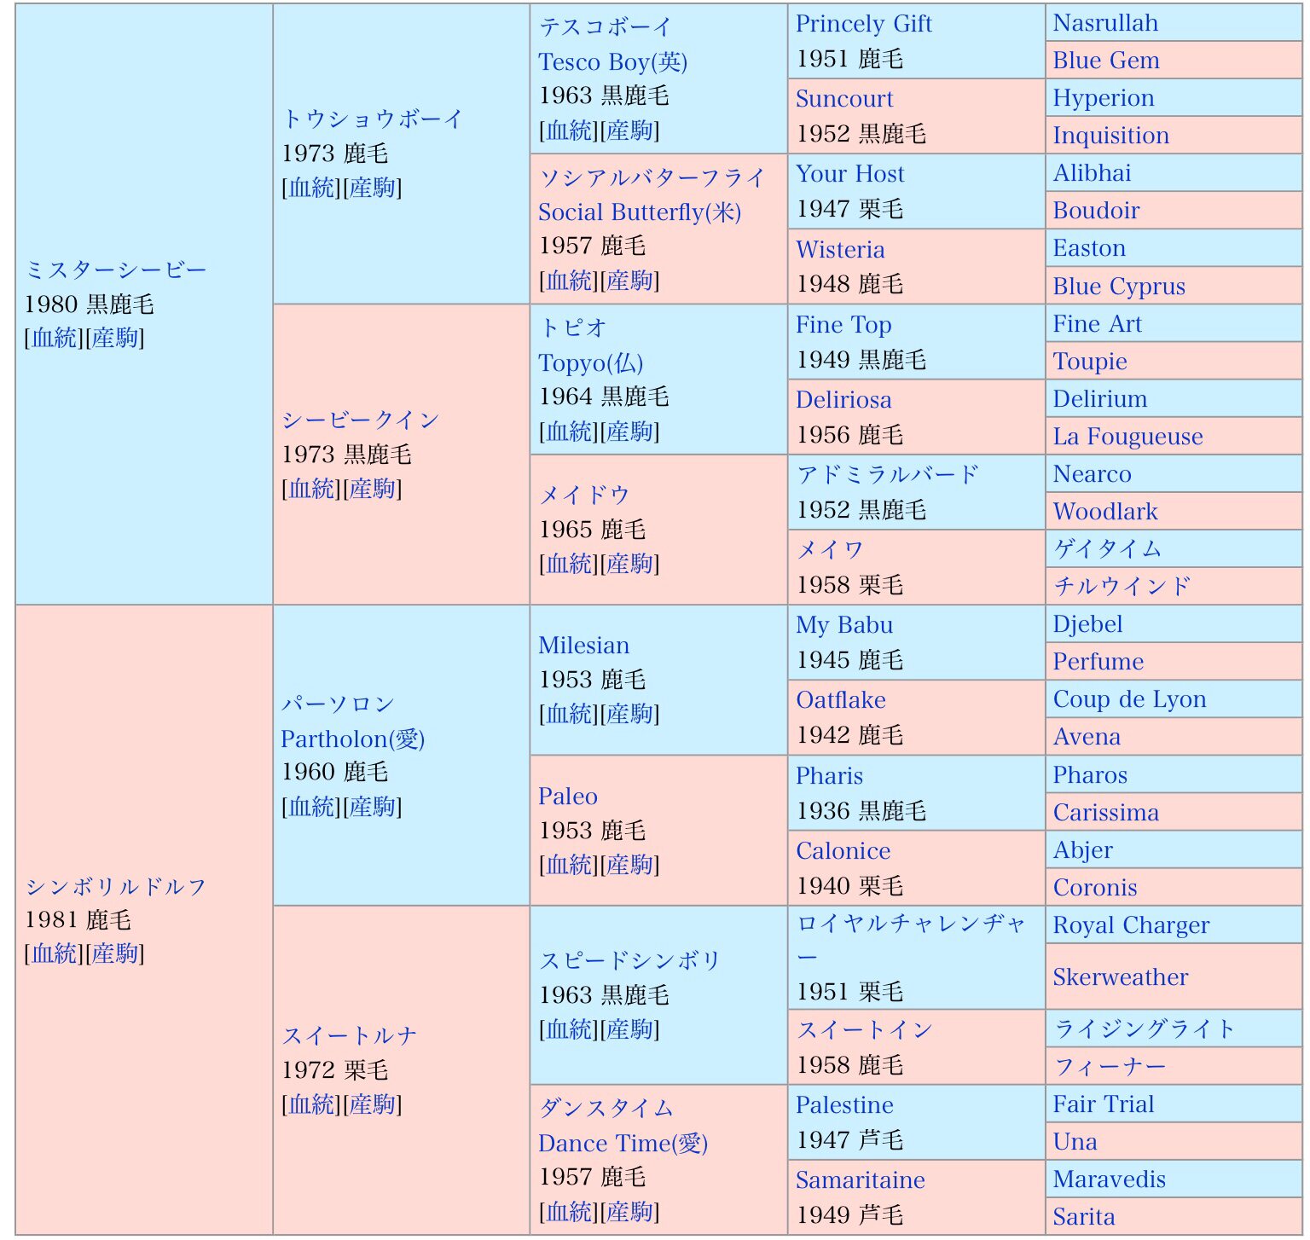Click the Alibhai link

coord(1092,173)
